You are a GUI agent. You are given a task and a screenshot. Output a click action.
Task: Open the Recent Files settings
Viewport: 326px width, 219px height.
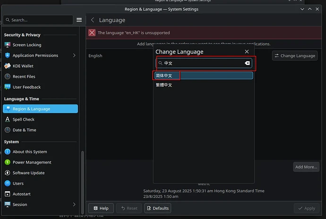coord(24,76)
